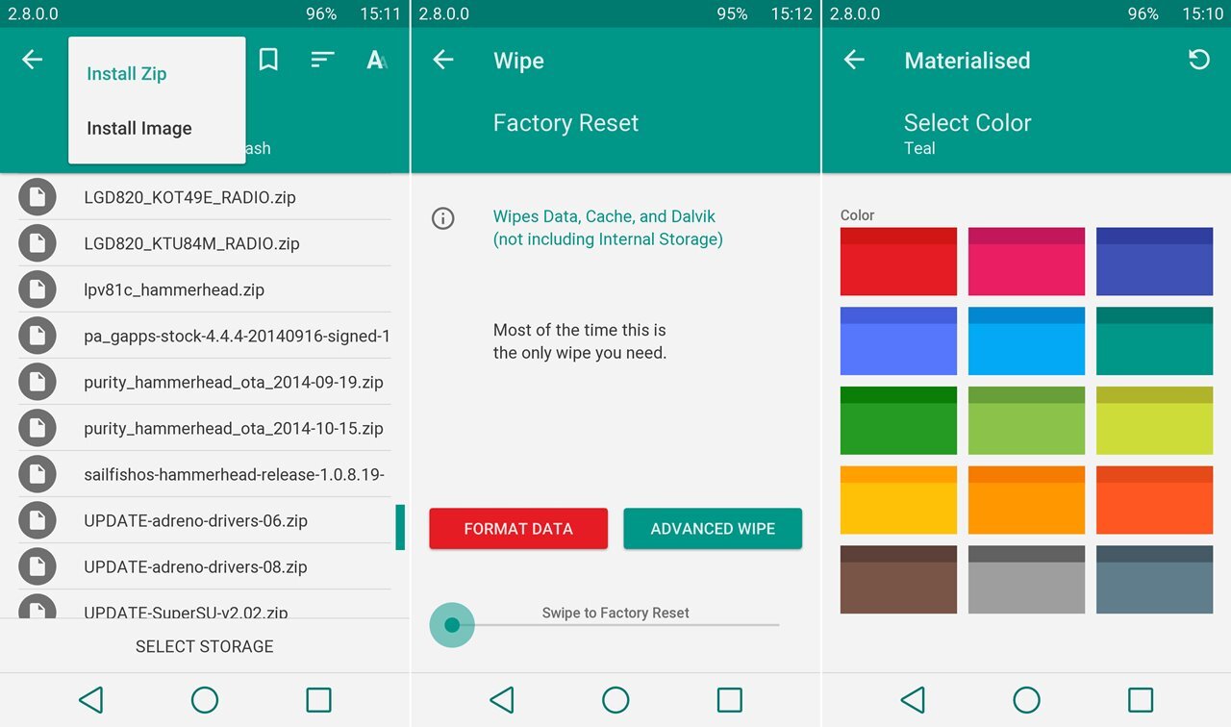The width and height of the screenshot is (1231, 727).
Task: Click the reset icon on Materialised screen
Action: coord(1198,61)
